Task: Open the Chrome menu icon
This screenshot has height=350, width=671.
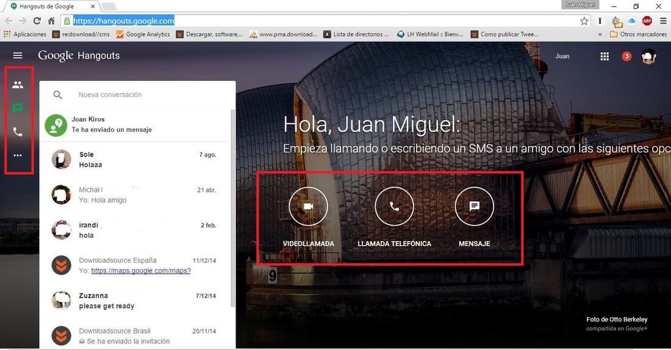Action: click(663, 21)
